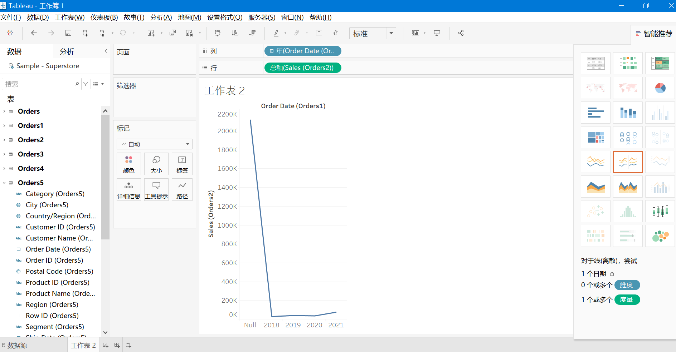Click the Tableau start page logo icon

coord(10,33)
